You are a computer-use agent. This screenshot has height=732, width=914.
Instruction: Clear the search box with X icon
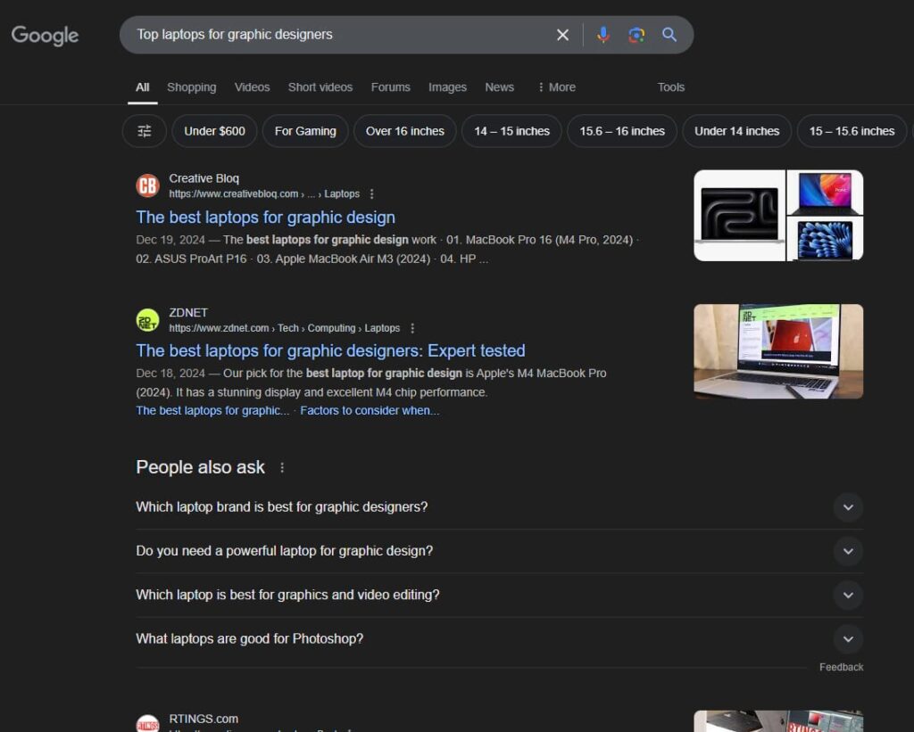(562, 35)
